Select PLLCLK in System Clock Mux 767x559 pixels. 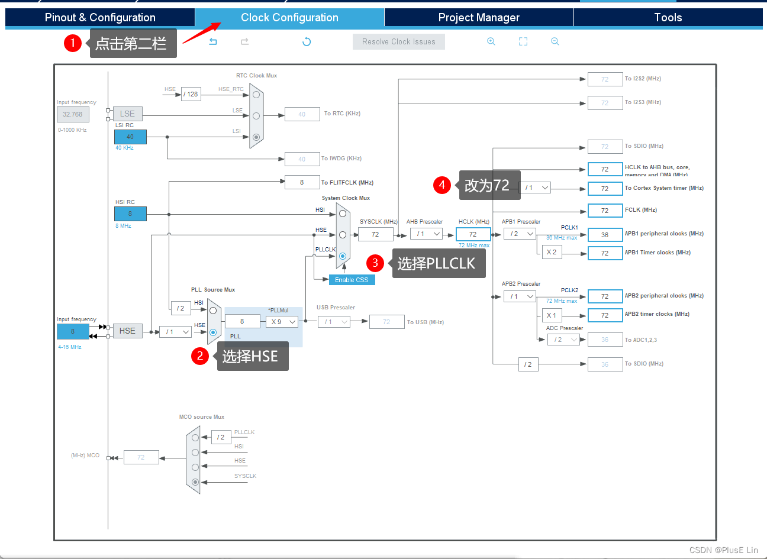pos(343,256)
